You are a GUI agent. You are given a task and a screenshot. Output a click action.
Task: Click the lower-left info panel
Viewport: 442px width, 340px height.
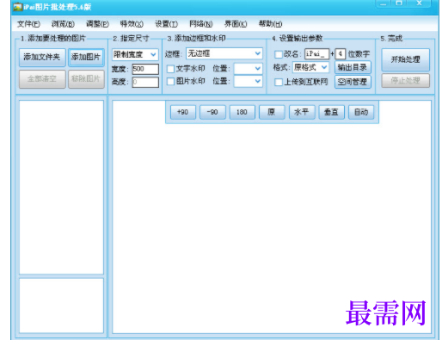click(x=61, y=306)
